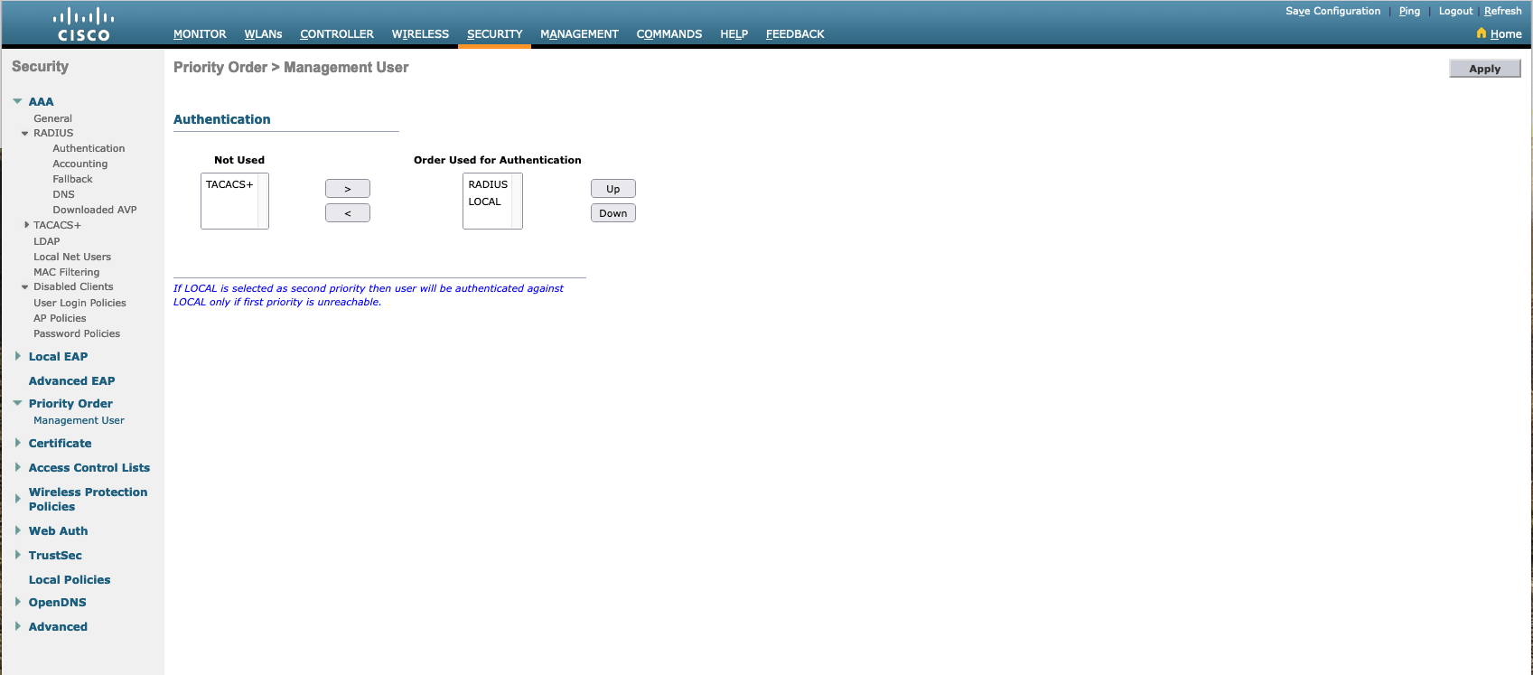The width and height of the screenshot is (1533, 675).
Task: Select TACACS+ in Not Used list
Action: [229, 184]
